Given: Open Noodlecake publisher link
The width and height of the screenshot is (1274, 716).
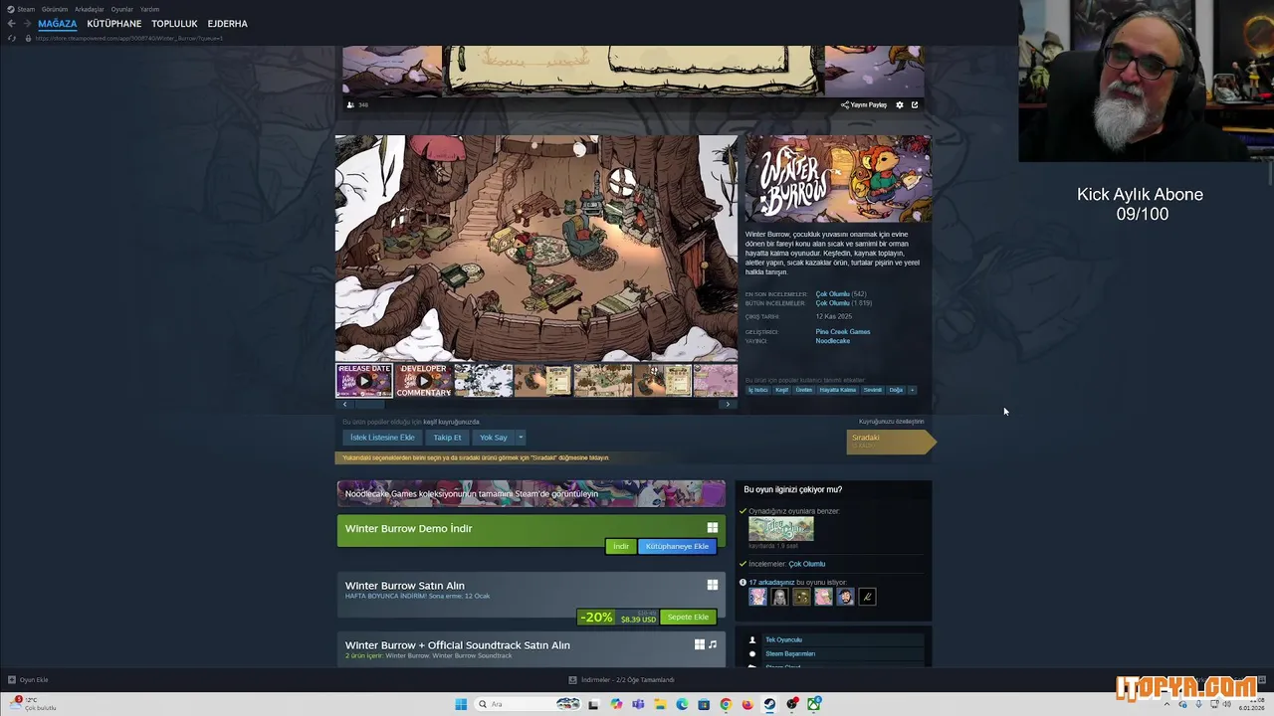Looking at the screenshot, I should (x=833, y=341).
